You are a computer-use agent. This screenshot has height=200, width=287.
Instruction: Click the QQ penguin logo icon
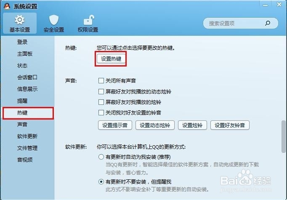click(x=7, y=6)
